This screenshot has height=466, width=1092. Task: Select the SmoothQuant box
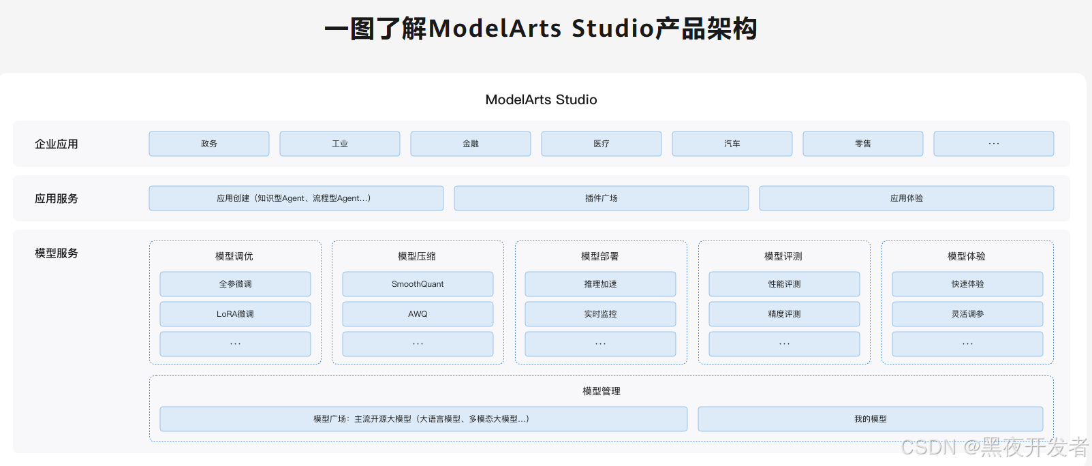pyautogui.click(x=418, y=284)
